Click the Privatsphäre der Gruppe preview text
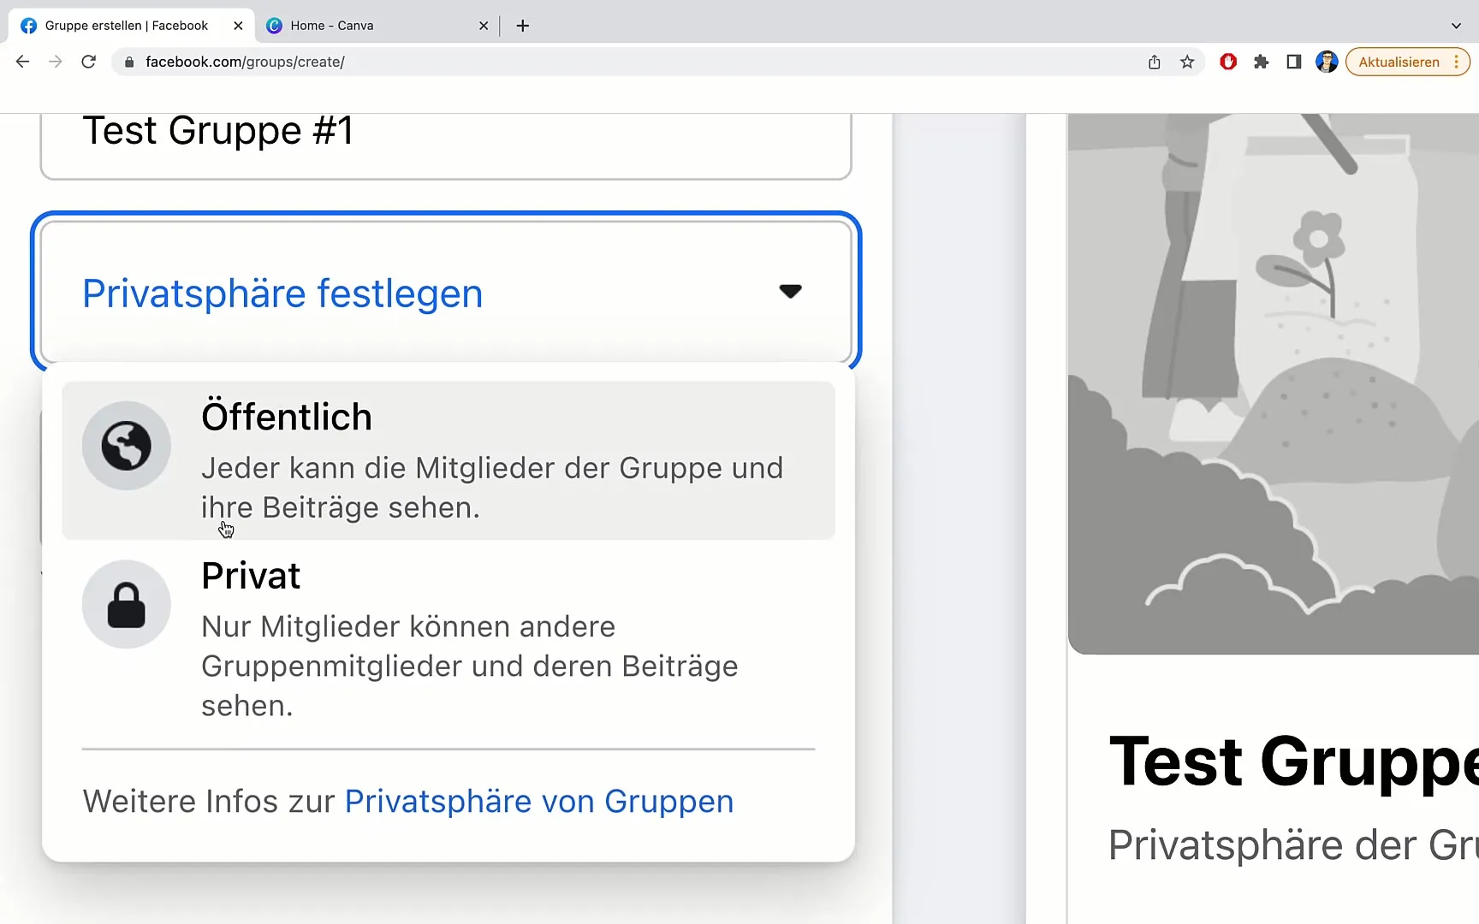 click(1294, 845)
